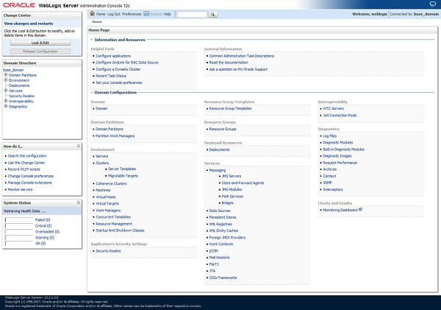
Task: Select Security Realms in Domain Structure tree
Action: click(21, 96)
